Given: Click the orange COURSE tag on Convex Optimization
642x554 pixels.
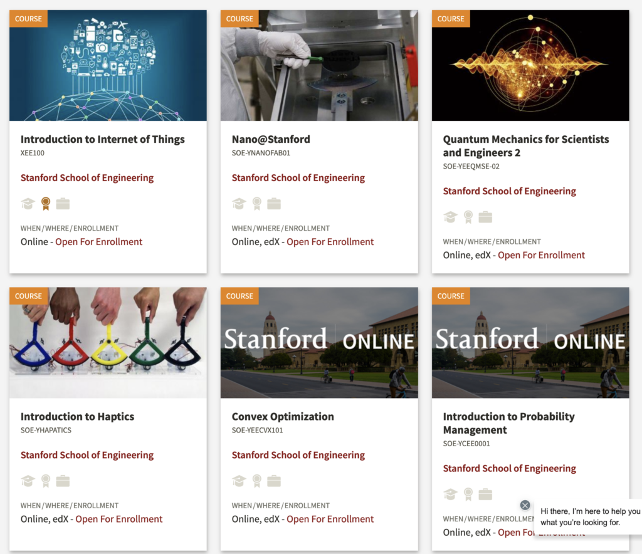Looking at the screenshot, I should 239,296.
